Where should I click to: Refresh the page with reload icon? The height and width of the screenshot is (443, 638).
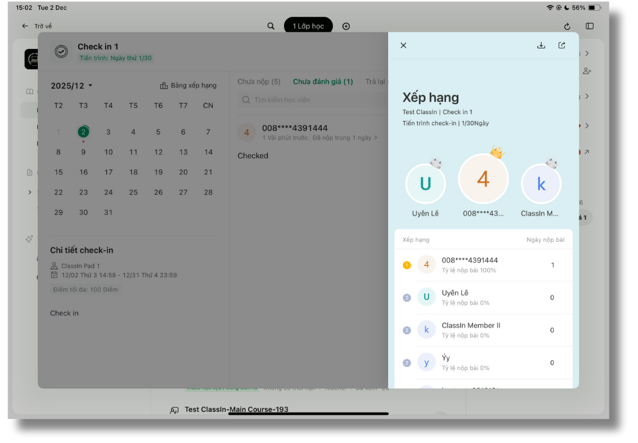(567, 26)
